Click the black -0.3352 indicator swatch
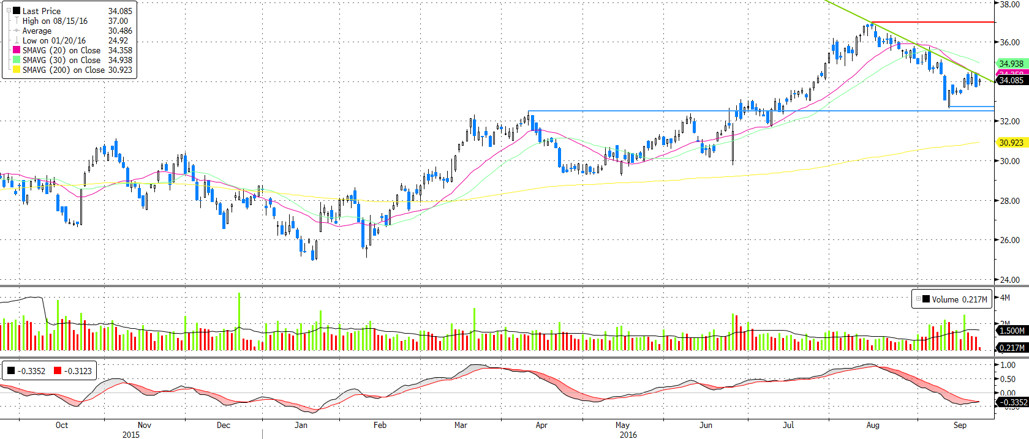Screen dimensions: 1029x439 coord(11,371)
